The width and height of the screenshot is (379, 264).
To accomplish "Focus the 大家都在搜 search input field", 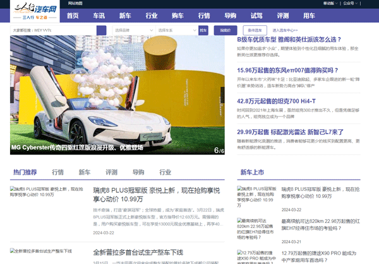I will (54, 30).
